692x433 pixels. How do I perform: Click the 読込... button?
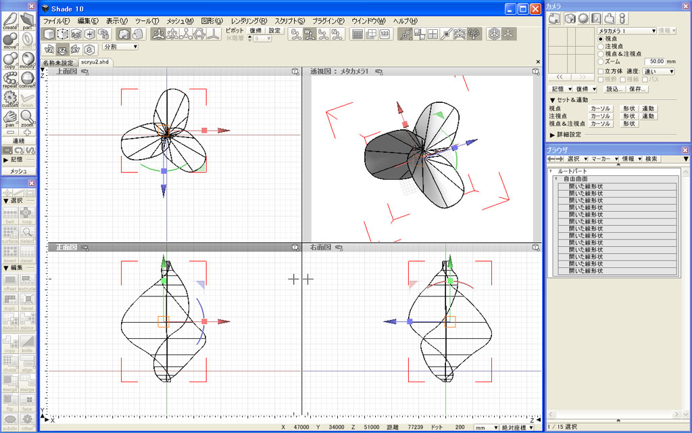click(614, 89)
